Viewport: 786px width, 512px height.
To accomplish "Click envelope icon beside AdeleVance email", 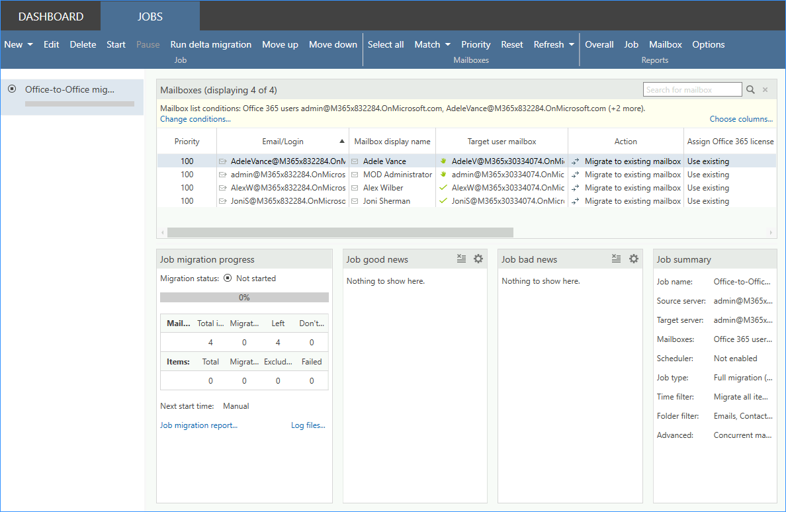I will coord(222,161).
